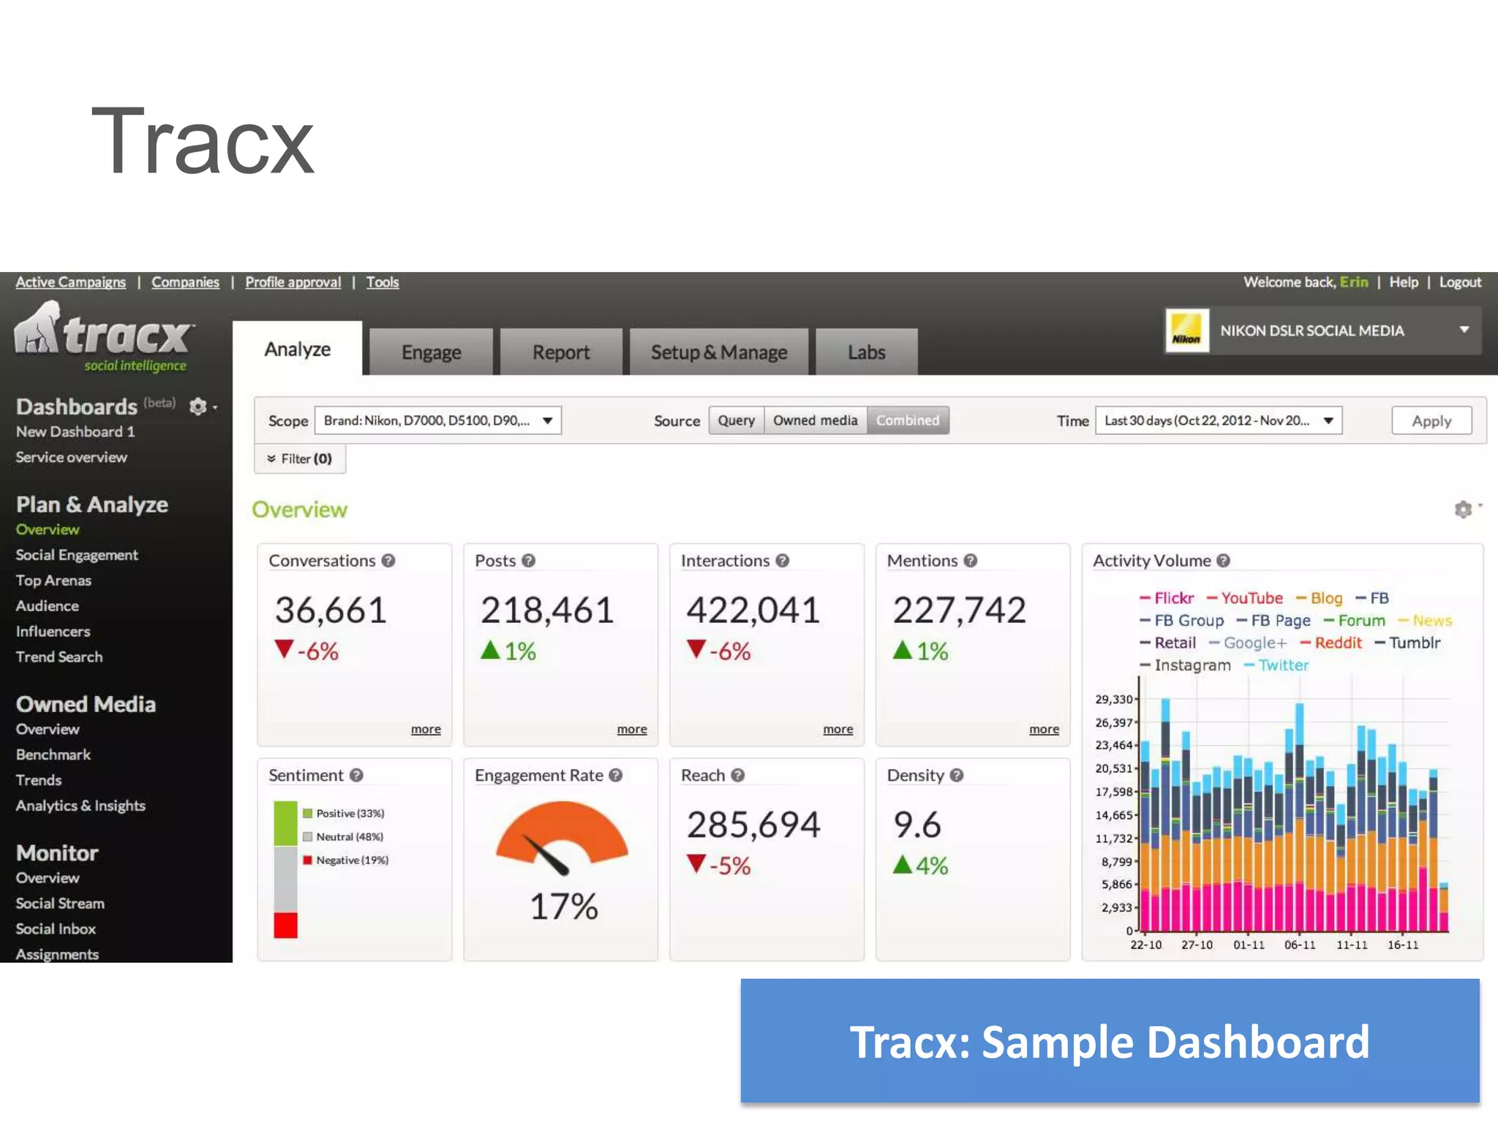Click more link under Mentions
Viewport: 1498px width, 1123px height.
point(1045,729)
